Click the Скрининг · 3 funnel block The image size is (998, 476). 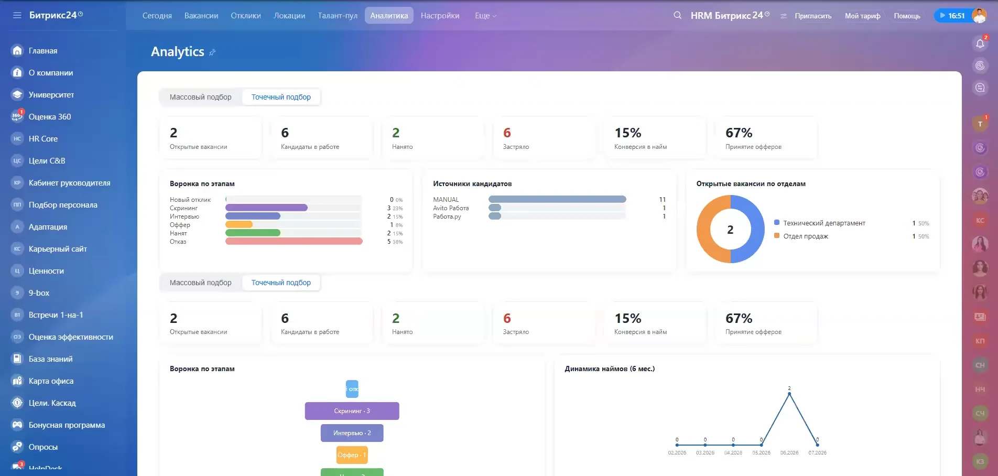tap(352, 411)
